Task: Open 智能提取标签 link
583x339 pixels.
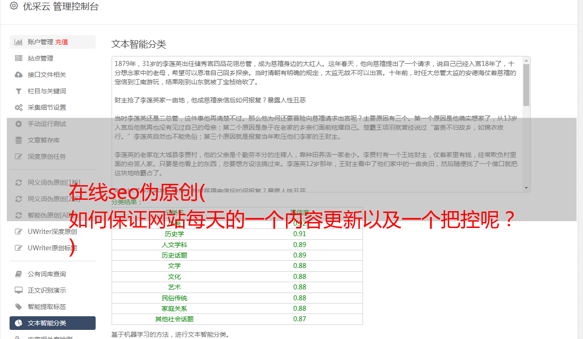Action: pyautogui.click(x=52, y=307)
